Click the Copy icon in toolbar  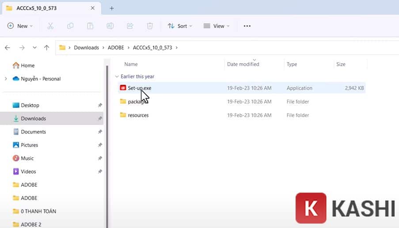(70, 26)
